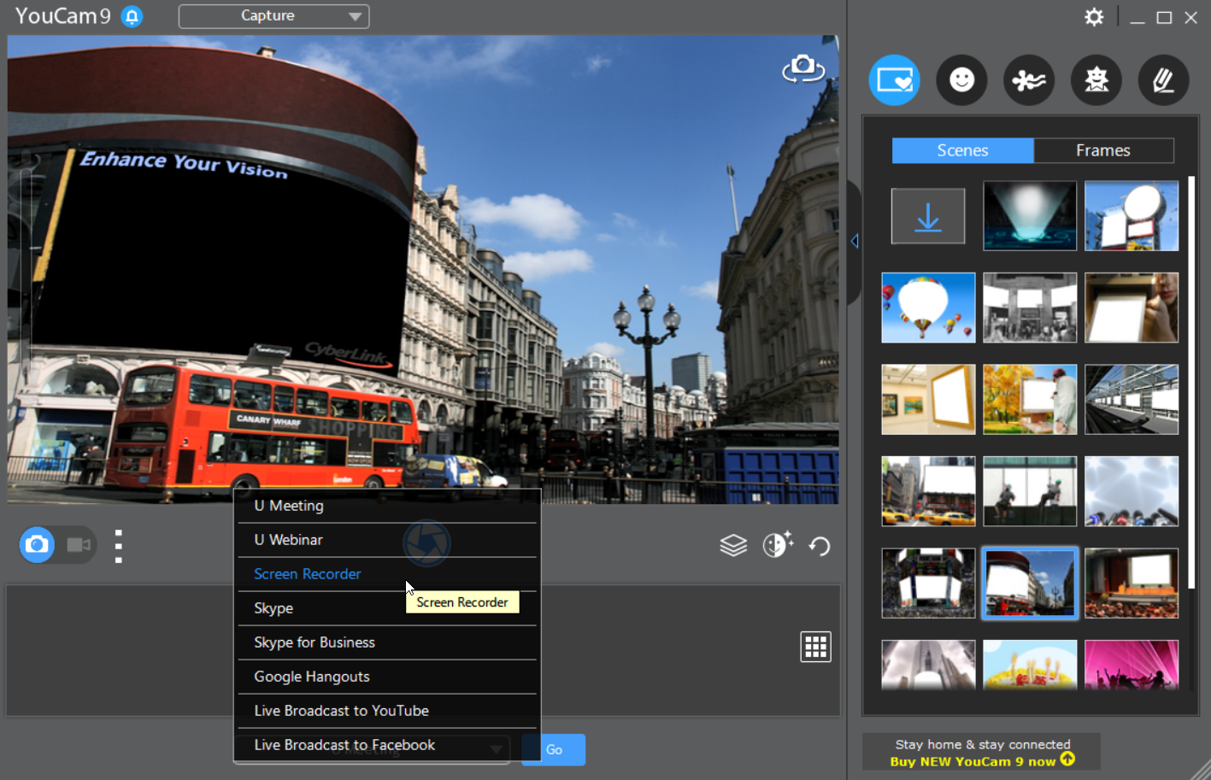The image size is (1211, 780).
Task: Choose Skype for Business option
Action: click(x=387, y=642)
